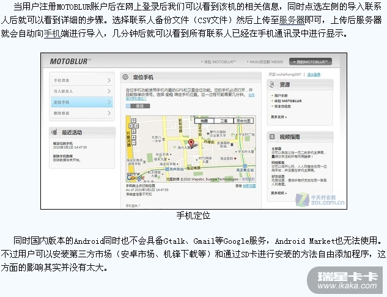This screenshot has width=387, height=297.
Task: Open the 服务器 link in the article text
Action: [x=292, y=20]
